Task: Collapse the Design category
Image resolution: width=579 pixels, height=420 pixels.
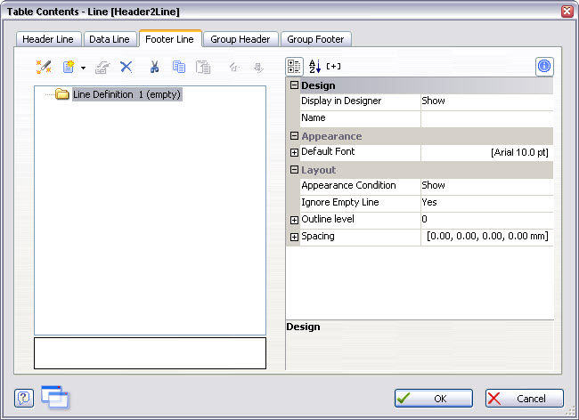Action: [294, 85]
